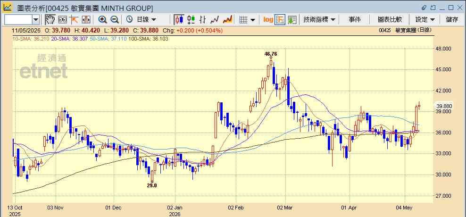Viewport: 466px width, 217px height.
Task: Click the crosshair cursor tool icon
Action: (74, 20)
